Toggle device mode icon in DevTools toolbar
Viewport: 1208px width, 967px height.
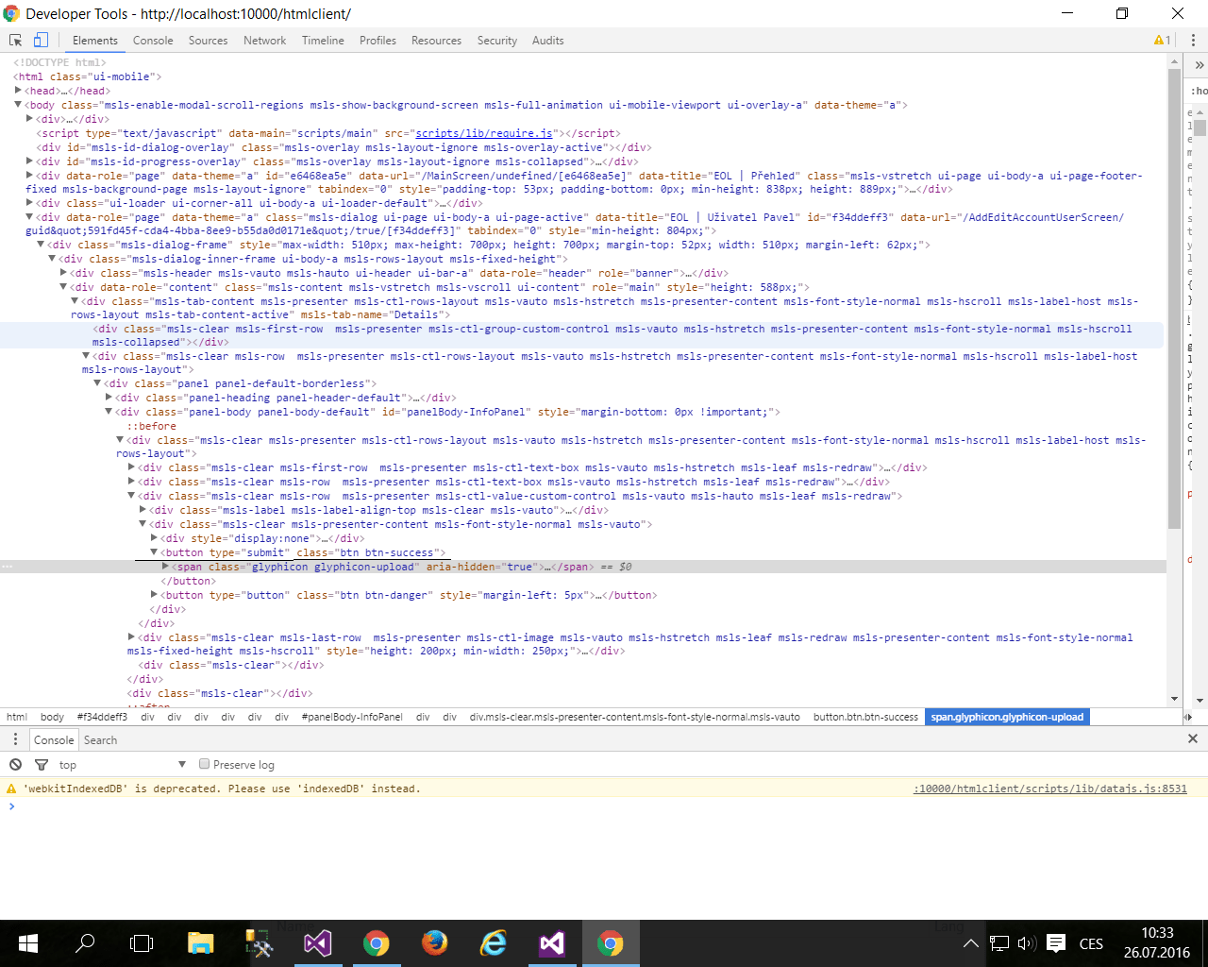[41, 41]
